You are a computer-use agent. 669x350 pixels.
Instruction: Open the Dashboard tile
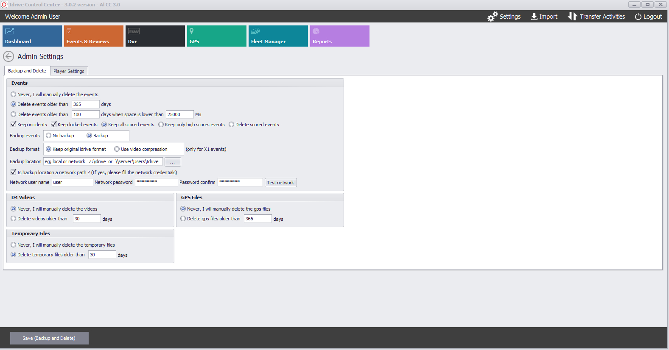[32, 36]
